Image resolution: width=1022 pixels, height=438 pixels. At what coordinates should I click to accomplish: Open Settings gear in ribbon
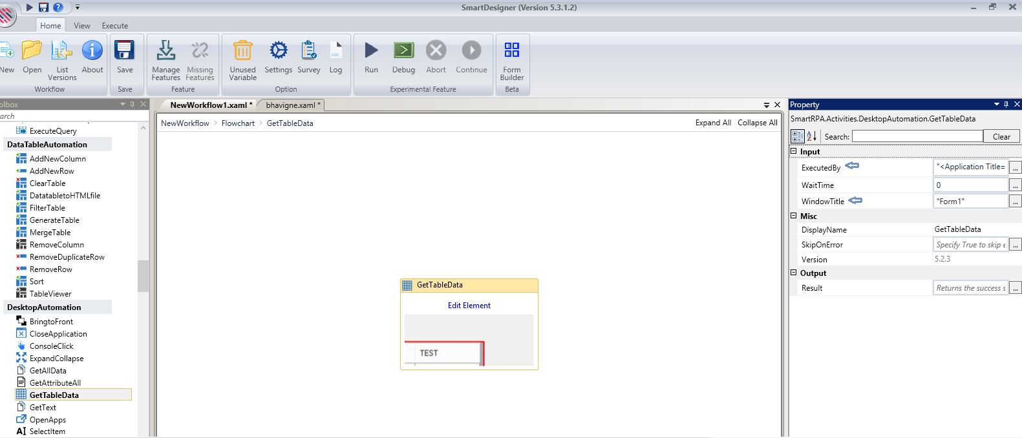278,50
